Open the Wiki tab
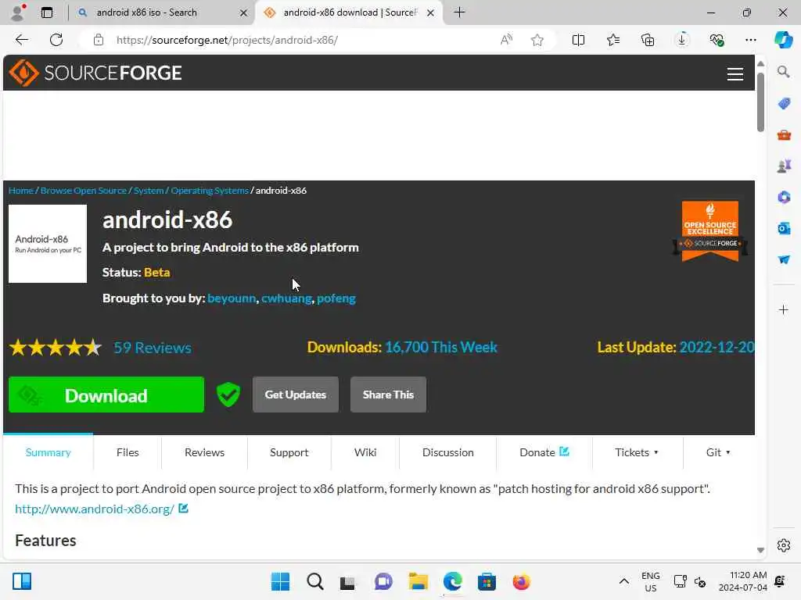The image size is (801, 600). (365, 452)
